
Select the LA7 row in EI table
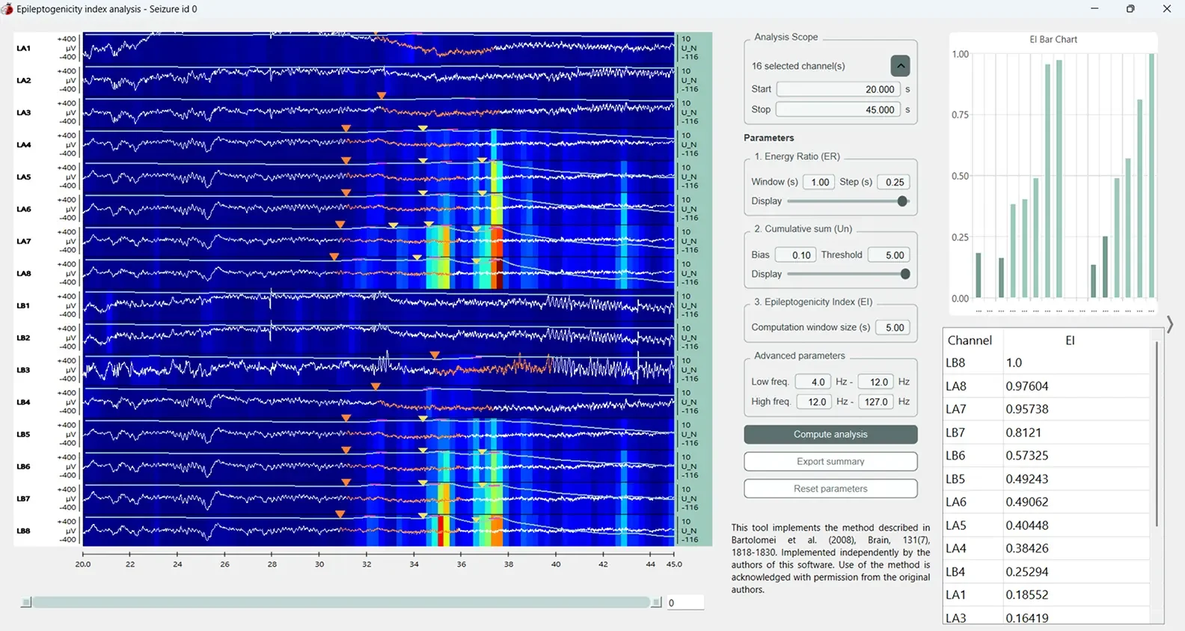1047,409
